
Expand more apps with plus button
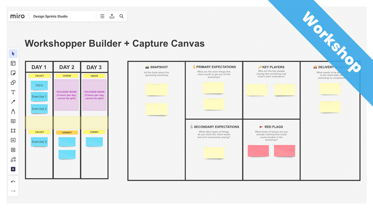[13, 169]
